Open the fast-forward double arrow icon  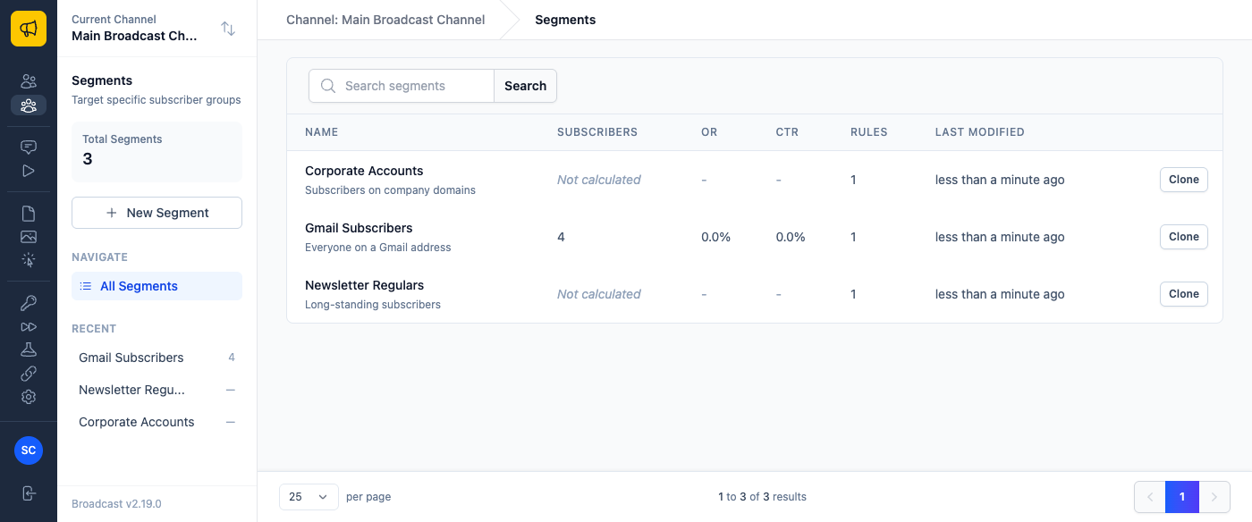(x=29, y=326)
